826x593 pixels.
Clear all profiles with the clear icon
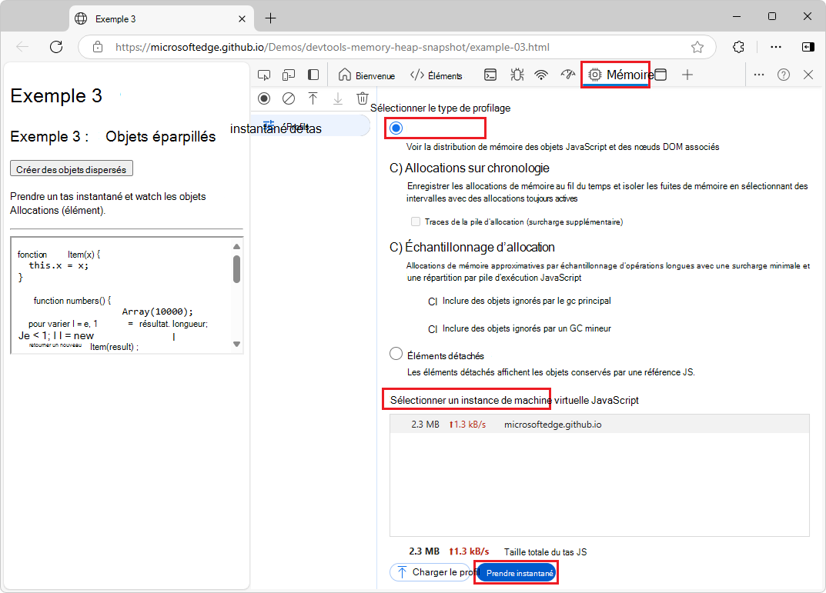tap(289, 98)
